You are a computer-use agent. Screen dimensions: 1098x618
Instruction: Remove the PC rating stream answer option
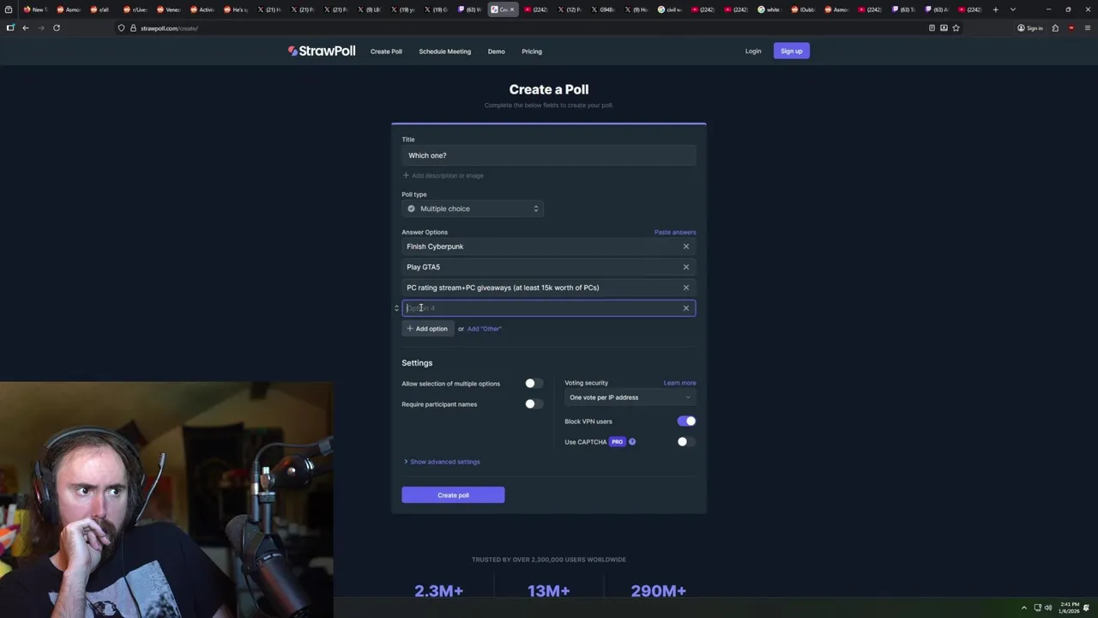(x=686, y=288)
